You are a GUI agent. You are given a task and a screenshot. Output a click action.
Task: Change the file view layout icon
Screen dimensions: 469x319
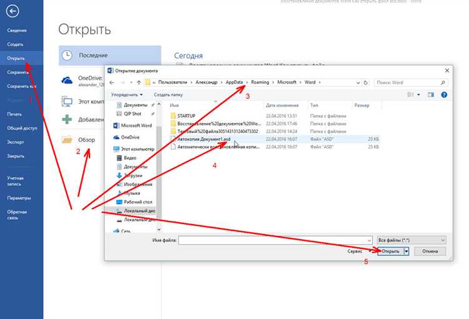pyautogui.click(x=410, y=95)
